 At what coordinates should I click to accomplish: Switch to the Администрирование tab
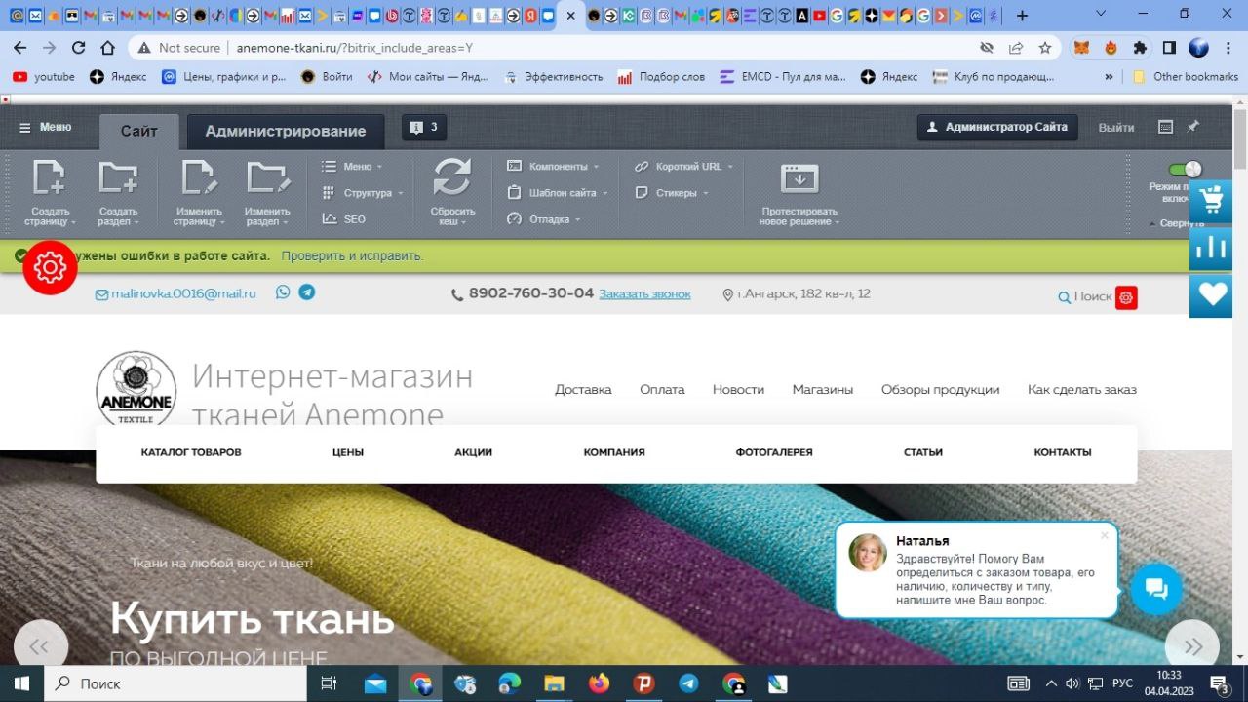click(286, 132)
